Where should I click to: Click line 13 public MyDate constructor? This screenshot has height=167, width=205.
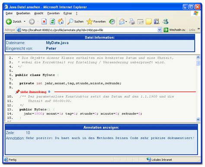click(37, 110)
